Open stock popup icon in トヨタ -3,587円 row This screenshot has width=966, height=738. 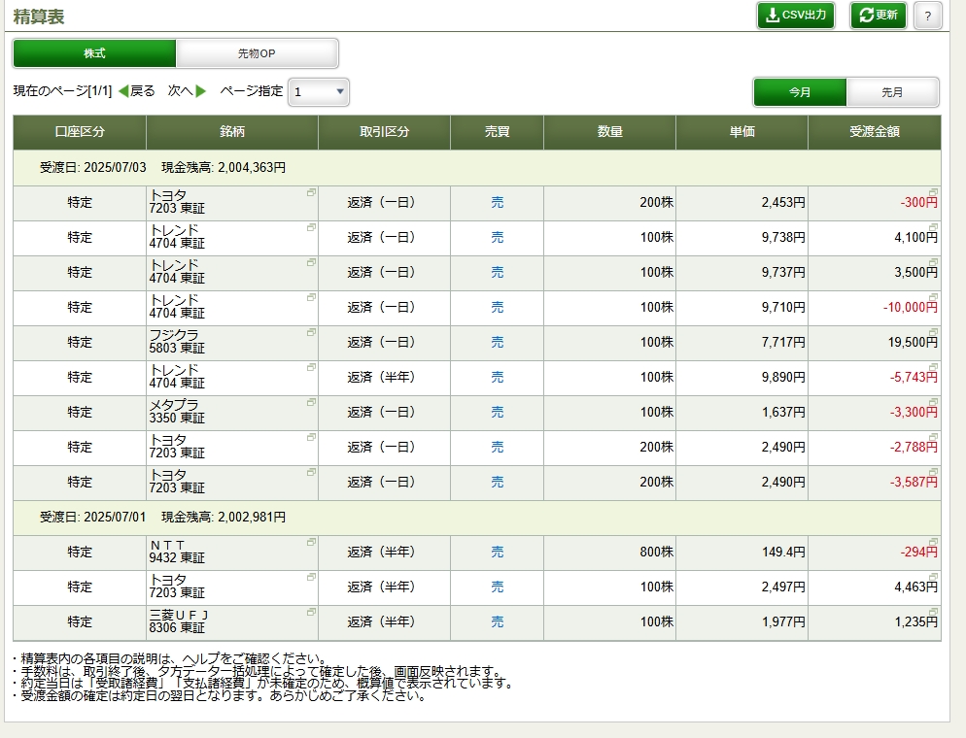311,472
